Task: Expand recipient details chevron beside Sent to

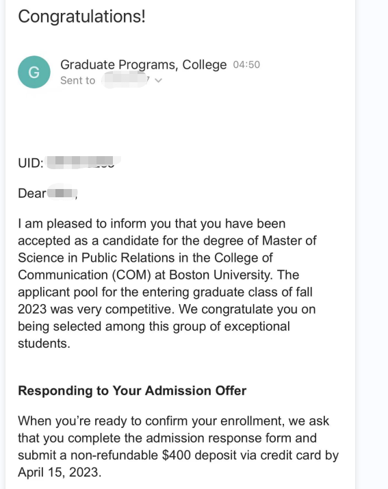Action: pos(158,80)
